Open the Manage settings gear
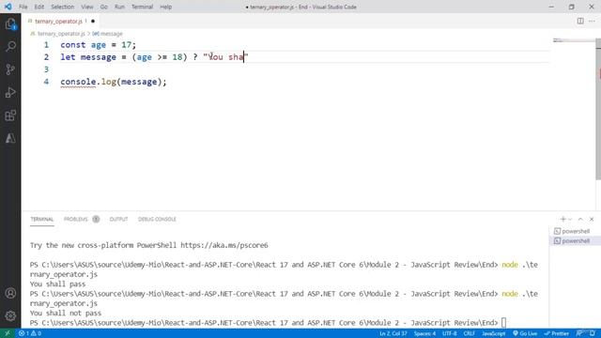601x338 pixels. (10, 315)
